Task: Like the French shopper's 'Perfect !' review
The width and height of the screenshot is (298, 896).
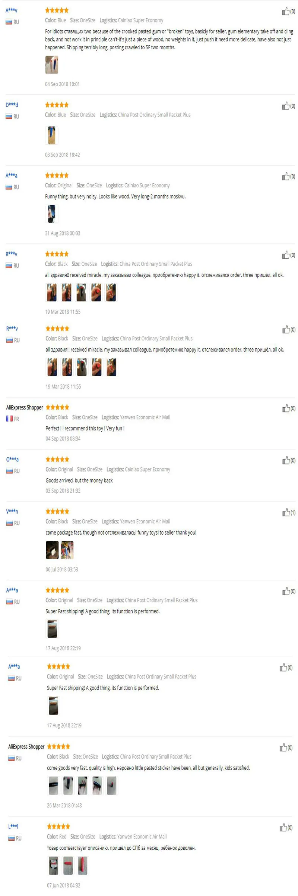Action: point(286,408)
